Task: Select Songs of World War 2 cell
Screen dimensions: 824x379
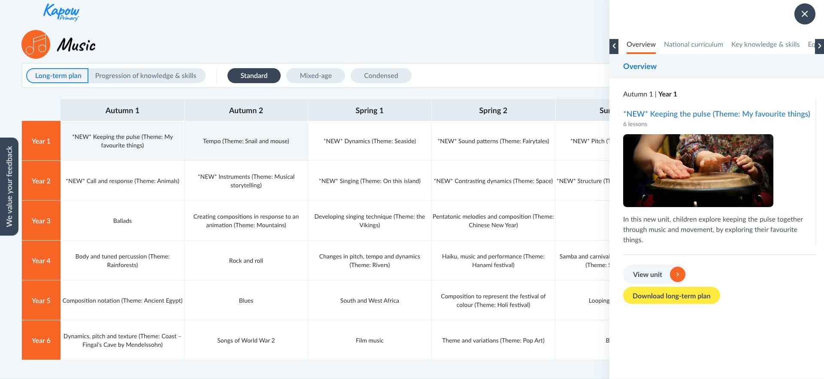Action: tap(246, 340)
